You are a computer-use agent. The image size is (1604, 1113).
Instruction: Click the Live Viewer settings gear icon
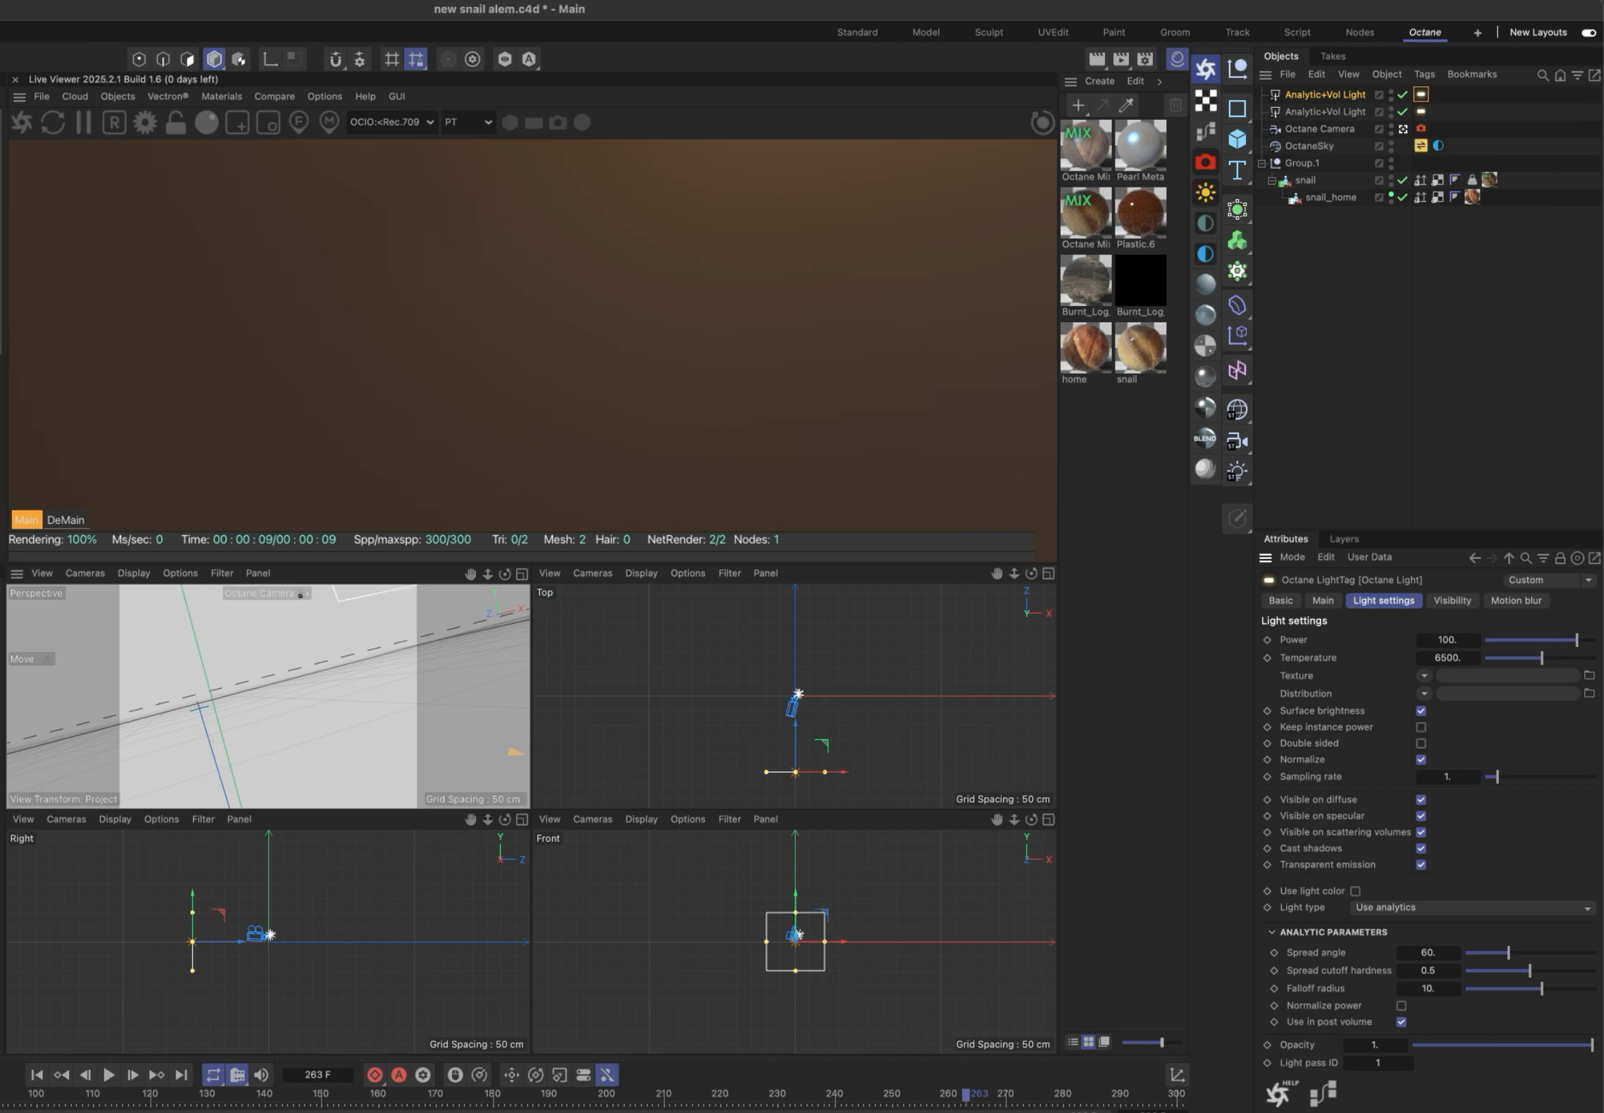coord(145,123)
